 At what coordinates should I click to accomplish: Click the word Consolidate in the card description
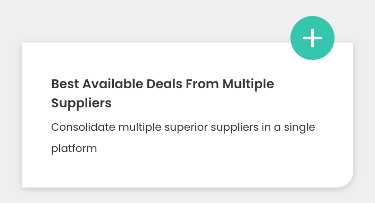coord(83,128)
